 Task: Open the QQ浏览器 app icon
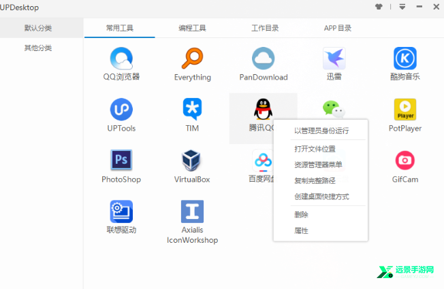tap(121, 58)
